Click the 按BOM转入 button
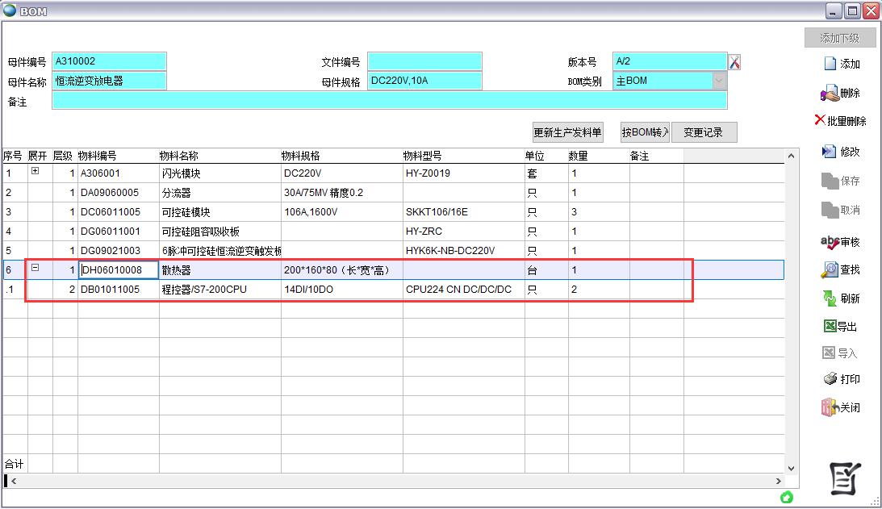882x509 pixels. (645, 133)
